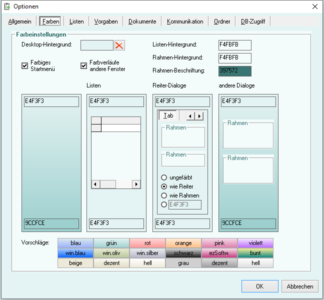The height and width of the screenshot is (300, 324).
Task: Click the Rahmen-Beschriftung 397572 field
Action: (235, 71)
